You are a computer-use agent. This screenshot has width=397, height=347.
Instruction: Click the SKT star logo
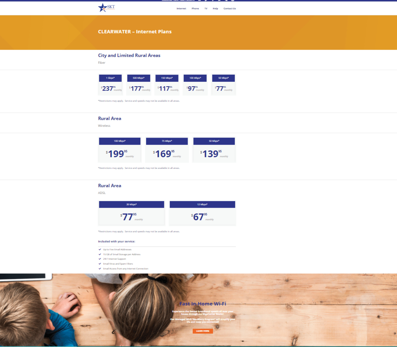(x=106, y=8)
